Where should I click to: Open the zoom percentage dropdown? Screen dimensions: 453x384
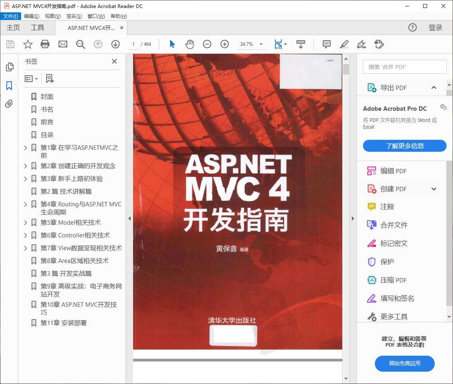coord(261,44)
